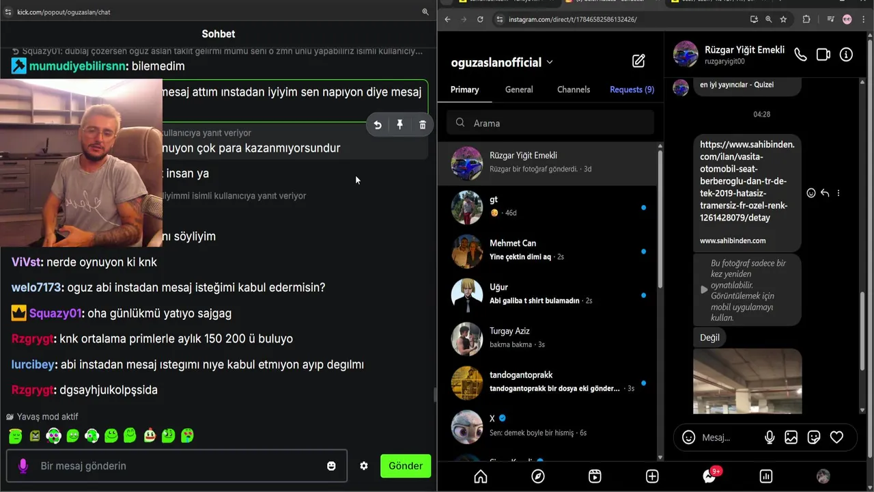Focus the Arama search field

(550, 123)
